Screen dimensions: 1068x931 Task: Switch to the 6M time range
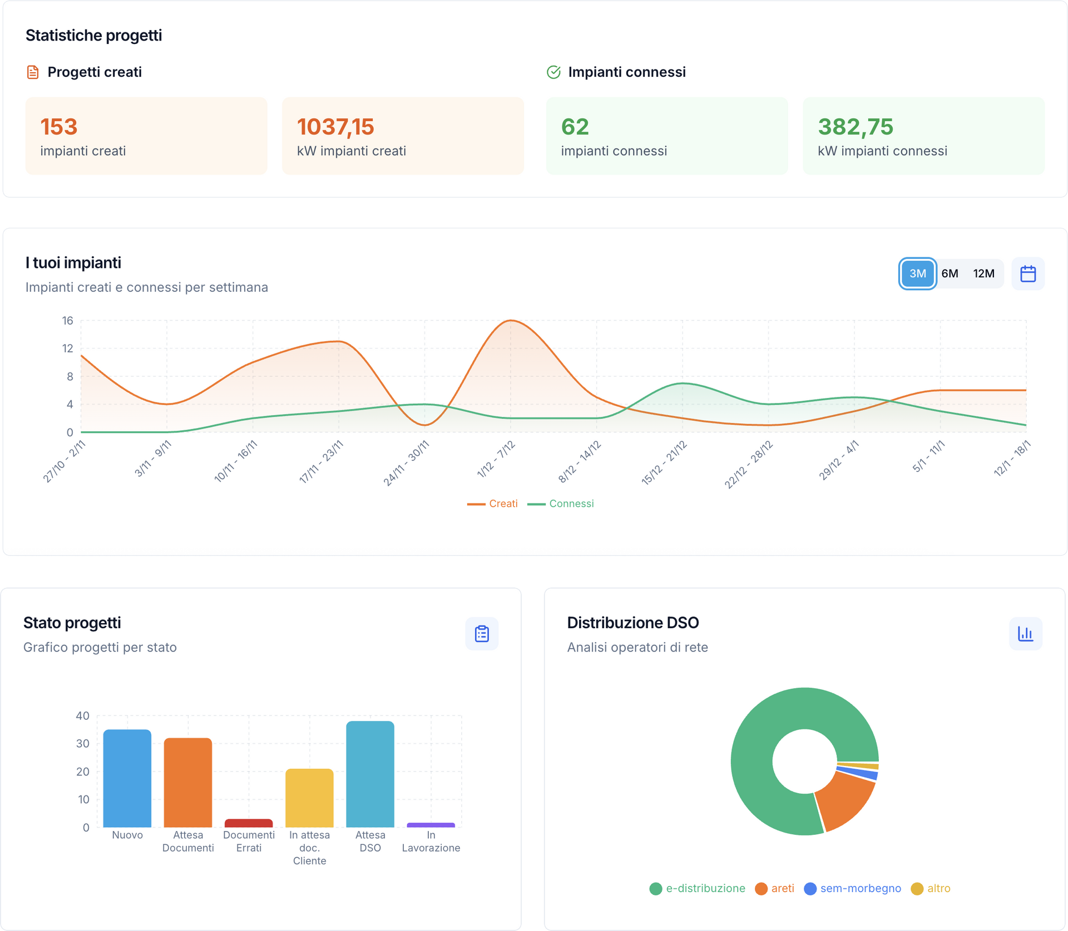coord(950,273)
